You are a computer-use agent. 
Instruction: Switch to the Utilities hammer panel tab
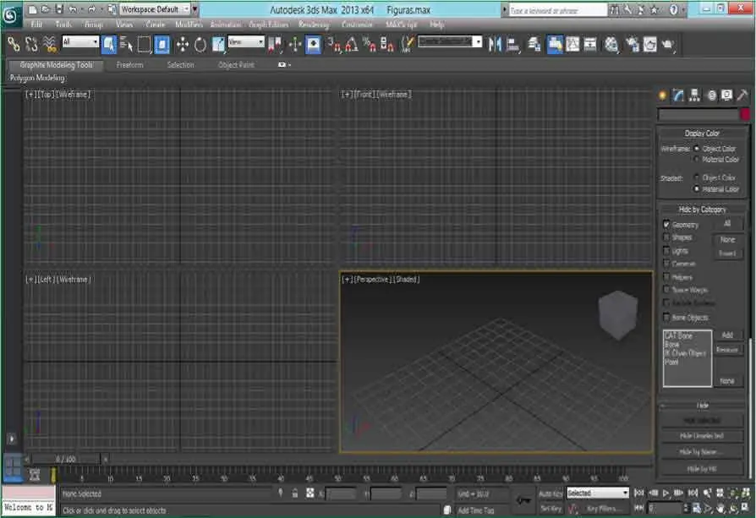coord(742,95)
